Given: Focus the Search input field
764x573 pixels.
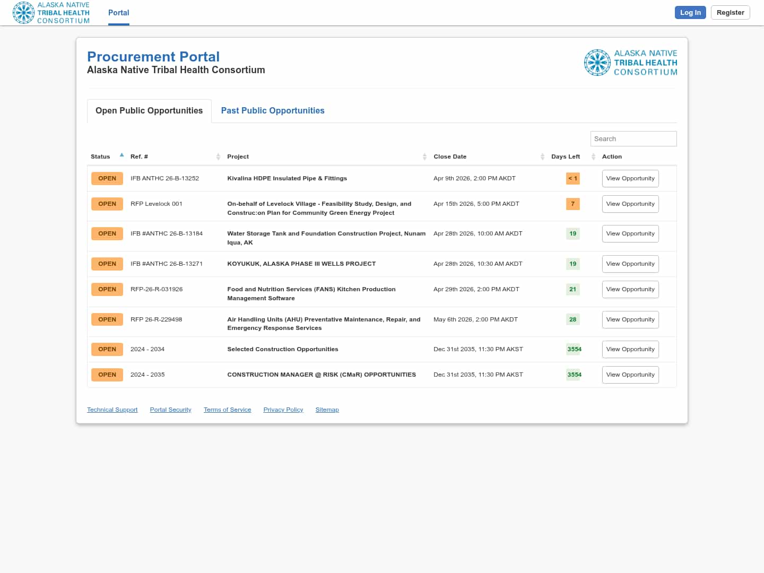Looking at the screenshot, I should (x=633, y=139).
